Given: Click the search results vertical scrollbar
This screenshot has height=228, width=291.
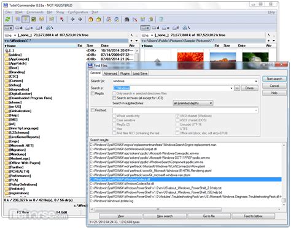Looking at the screenshot, I should 284,175.
